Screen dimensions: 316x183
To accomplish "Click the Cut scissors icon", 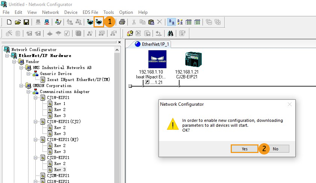I will click(x=134, y=22).
